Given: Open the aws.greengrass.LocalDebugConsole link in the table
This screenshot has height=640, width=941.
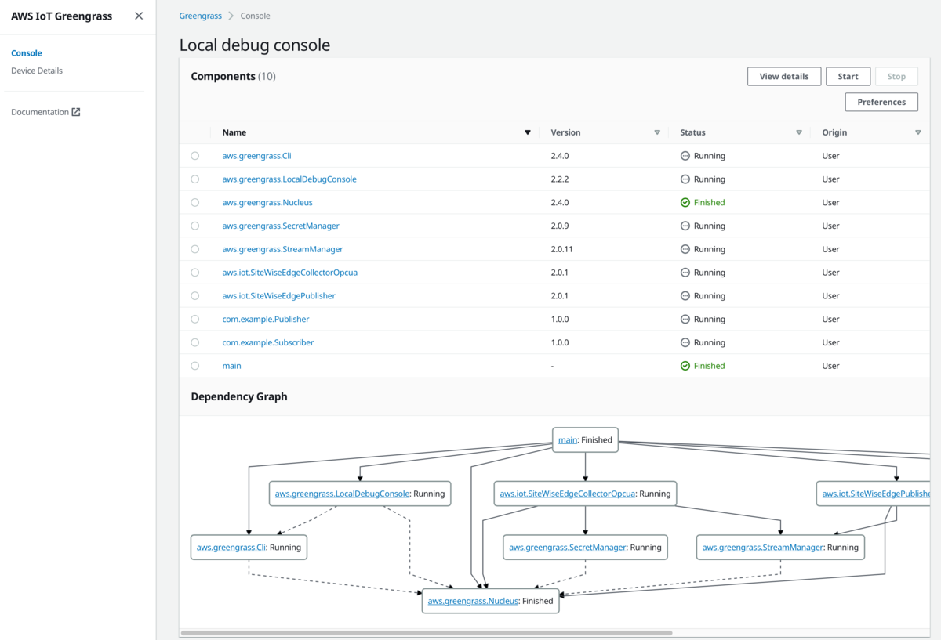Looking at the screenshot, I should tap(289, 179).
